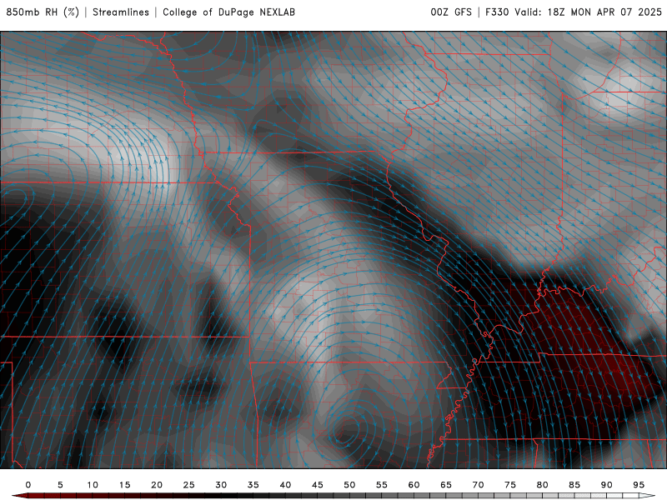The width and height of the screenshot is (667, 500).
Task: Click the colorbar label "15"
Action: [x=124, y=485]
